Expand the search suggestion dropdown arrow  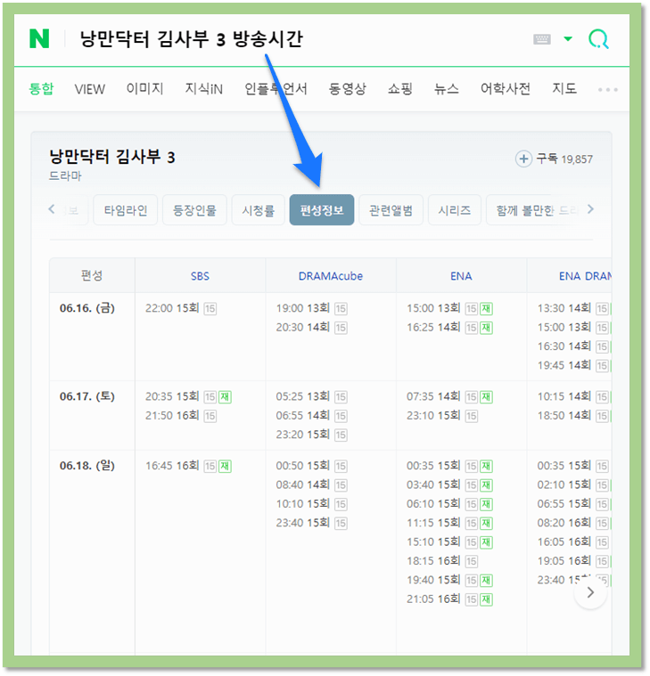[x=568, y=39]
